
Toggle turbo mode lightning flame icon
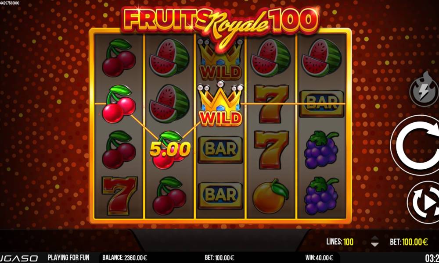[424, 90]
